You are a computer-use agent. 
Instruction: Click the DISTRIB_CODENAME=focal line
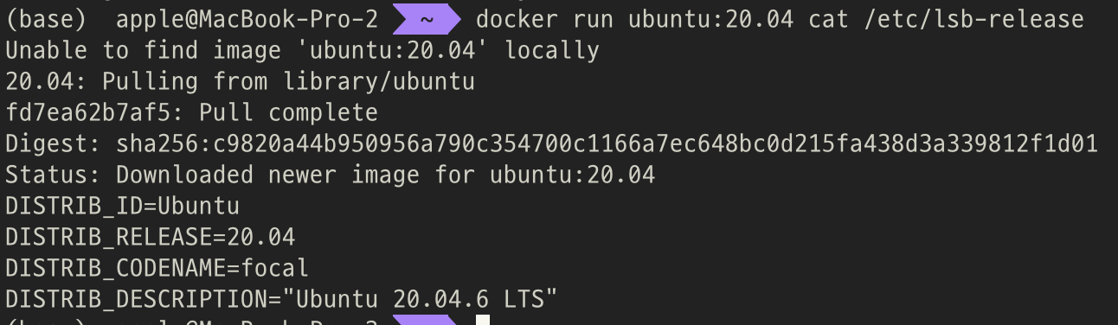click(x=157, y=268)
